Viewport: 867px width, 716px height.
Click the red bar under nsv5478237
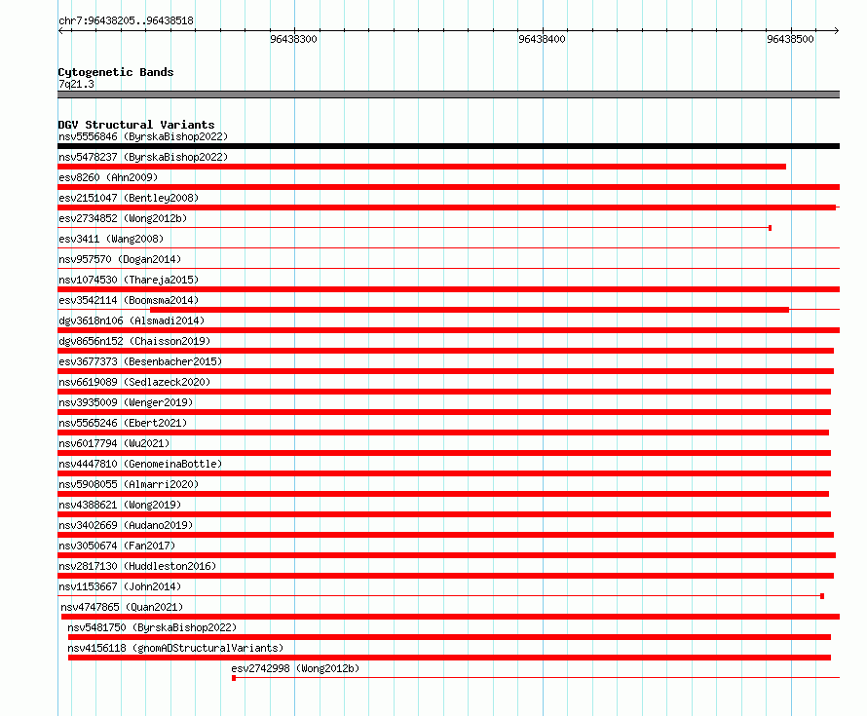point(422,167)
